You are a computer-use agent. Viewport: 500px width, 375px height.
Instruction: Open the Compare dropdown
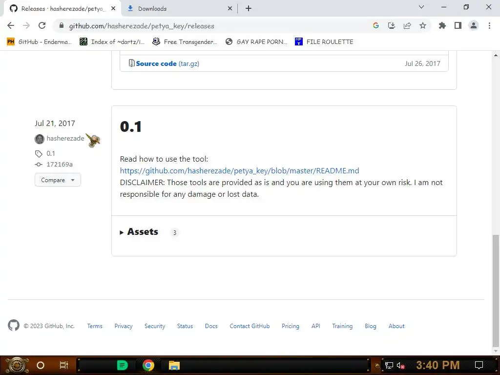point(58,180)
